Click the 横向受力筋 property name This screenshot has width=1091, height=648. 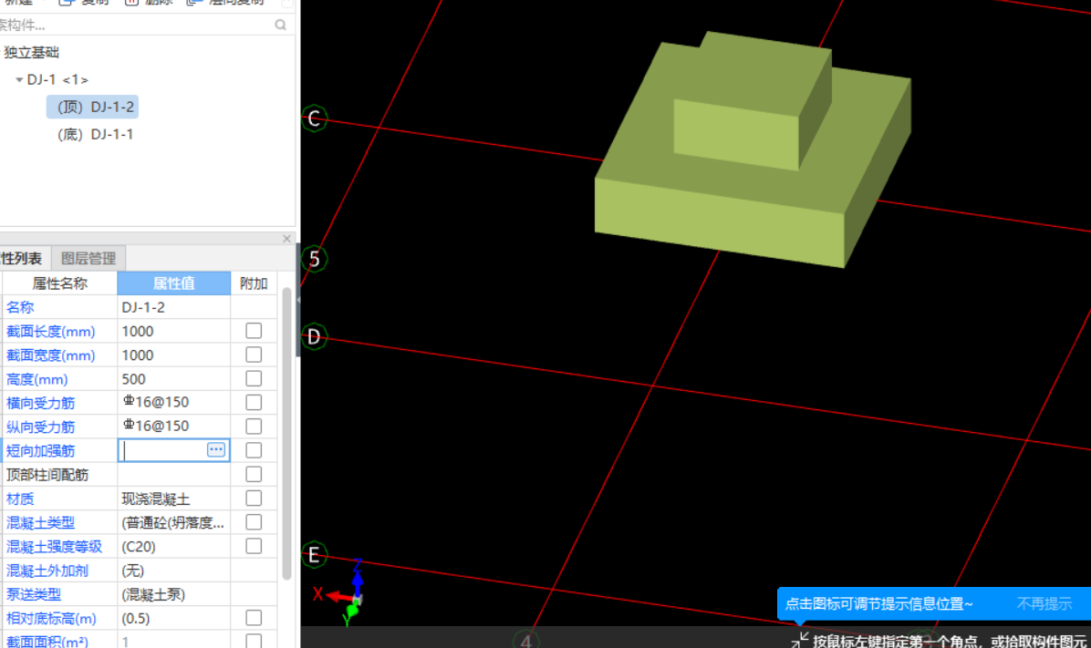point(40,403)
